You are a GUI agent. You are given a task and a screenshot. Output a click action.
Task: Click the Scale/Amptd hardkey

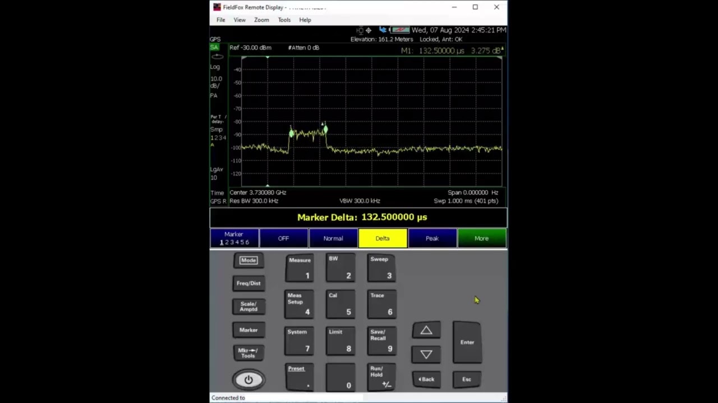248,307
